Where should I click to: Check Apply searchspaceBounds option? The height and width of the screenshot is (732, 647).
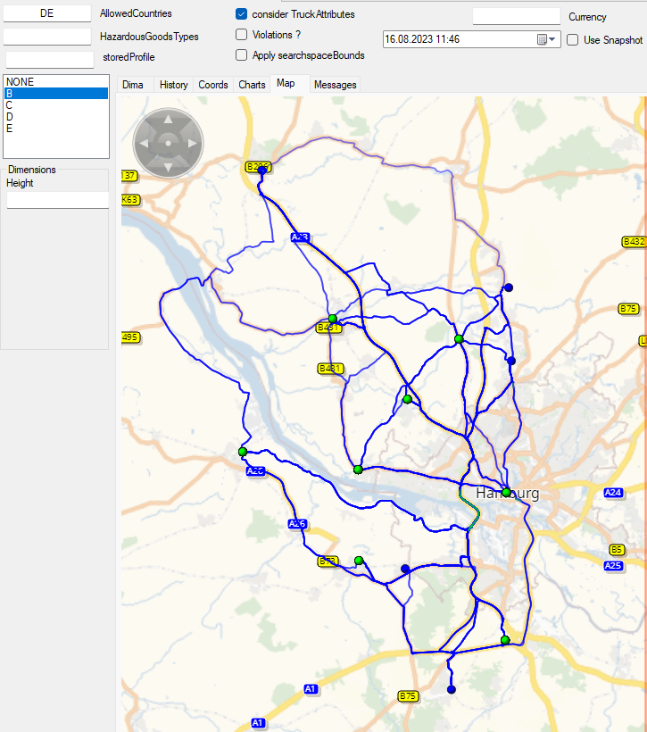click(242, 55)
